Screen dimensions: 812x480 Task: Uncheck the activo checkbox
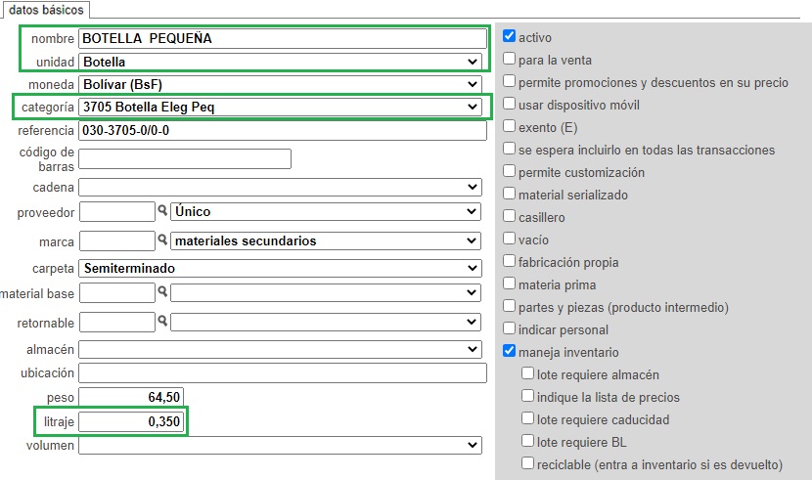(x=509, y=36)
